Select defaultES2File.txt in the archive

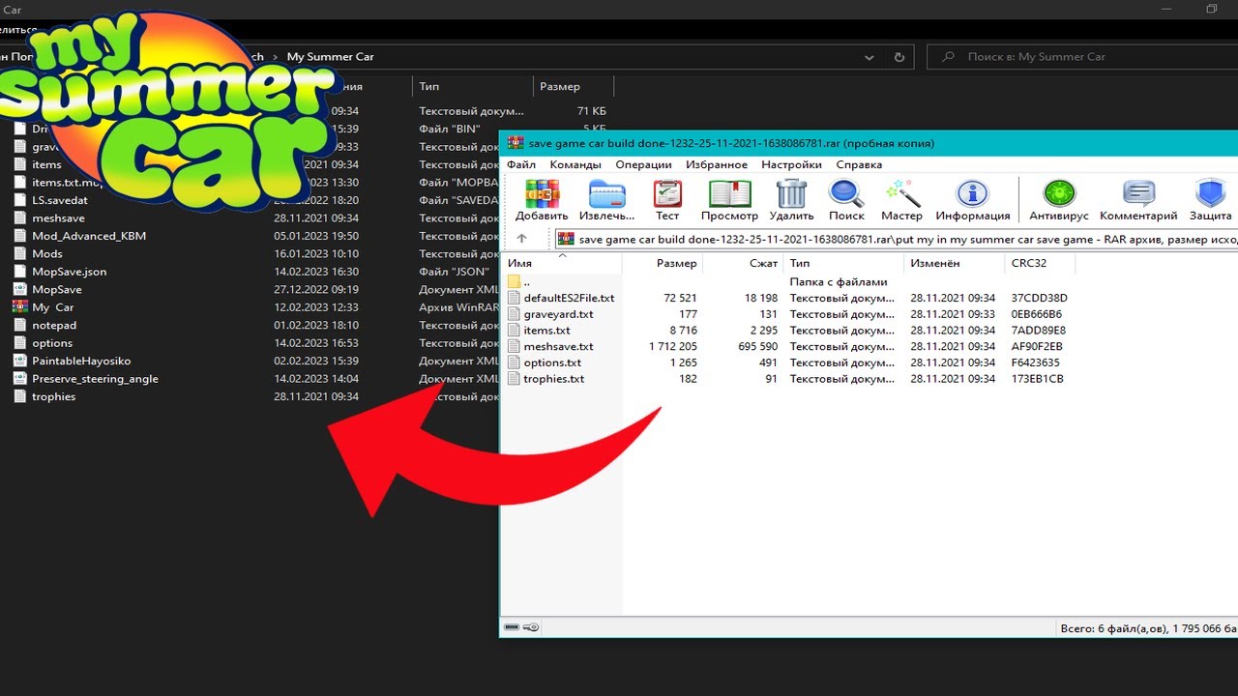pos(569,298)
